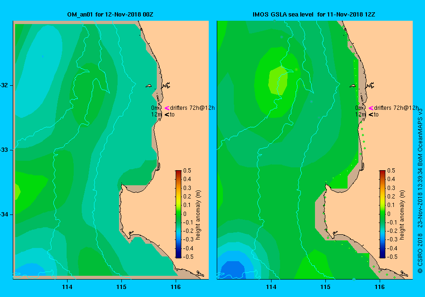Viewport: 425px width, 297px height.
Task: Select the -34 latitude label on the left axis
Action: pos(4,214)
